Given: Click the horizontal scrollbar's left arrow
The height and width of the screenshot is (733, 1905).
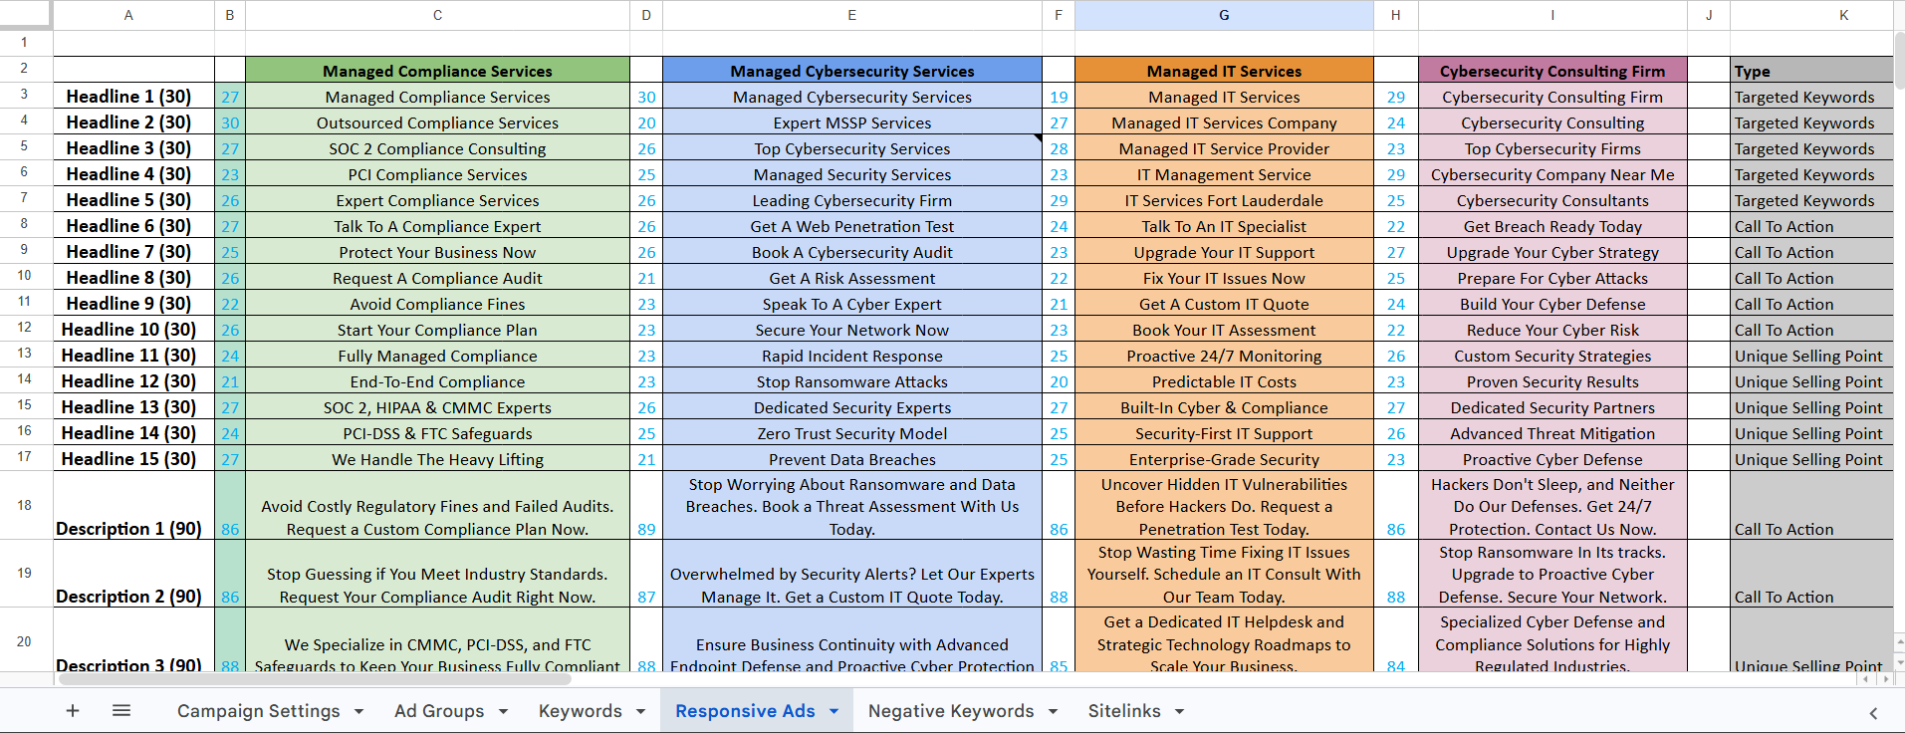Looking at the screenshot, I should [x=1866, y=679].
